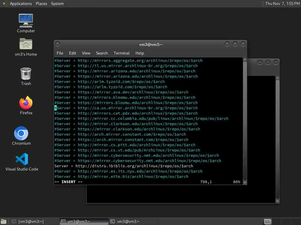Open the Applications menu in top panel
This screenshot has width=301, height=225.
[x=21, y=4]
